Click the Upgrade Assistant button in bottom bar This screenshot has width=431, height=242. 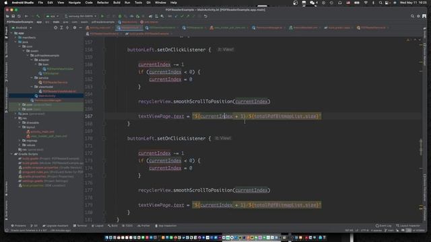55,226
